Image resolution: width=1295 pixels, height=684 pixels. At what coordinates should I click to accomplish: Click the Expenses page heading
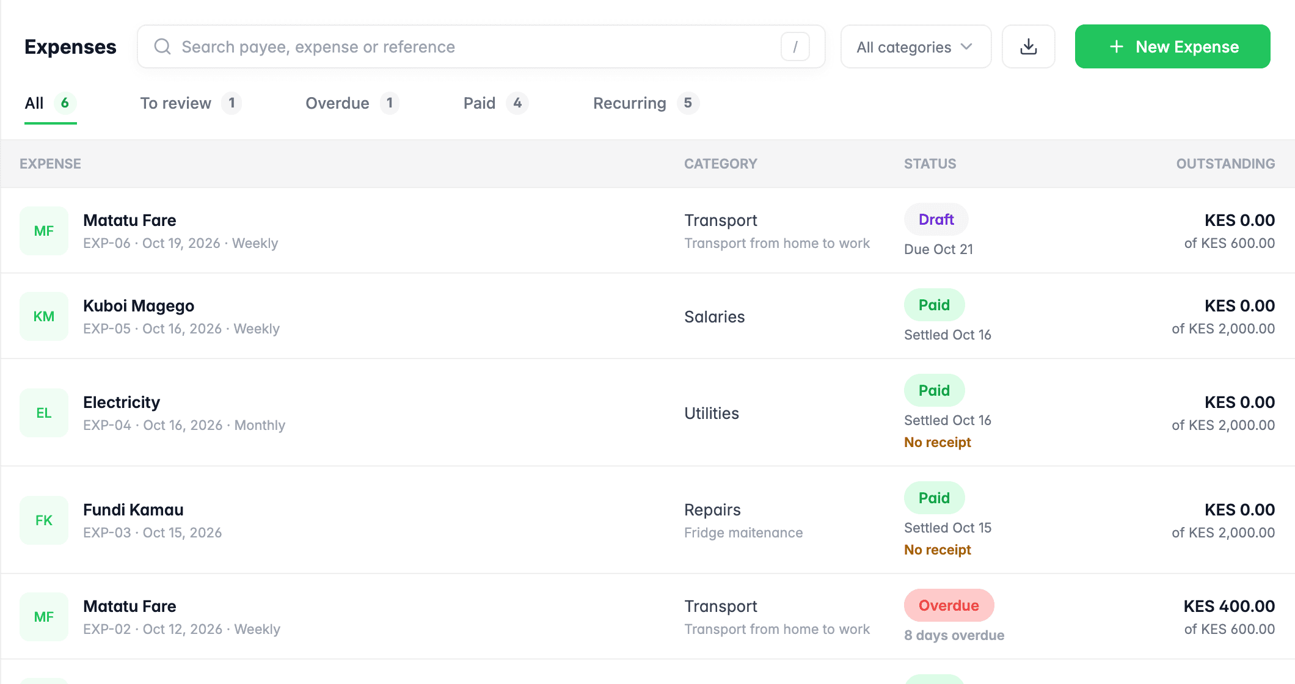(70, 46)
